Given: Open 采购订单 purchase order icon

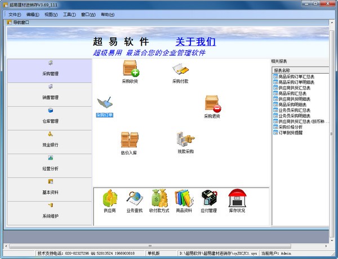Looking at the screenshot, I should click(105, 107).
